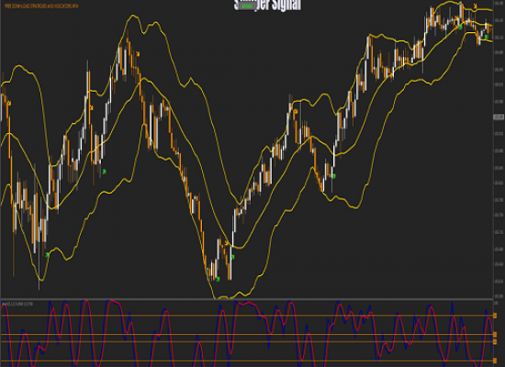
Task: Click the orange sell arrow touching the middle band at its lowest point
Action: (x=227, y=243)
